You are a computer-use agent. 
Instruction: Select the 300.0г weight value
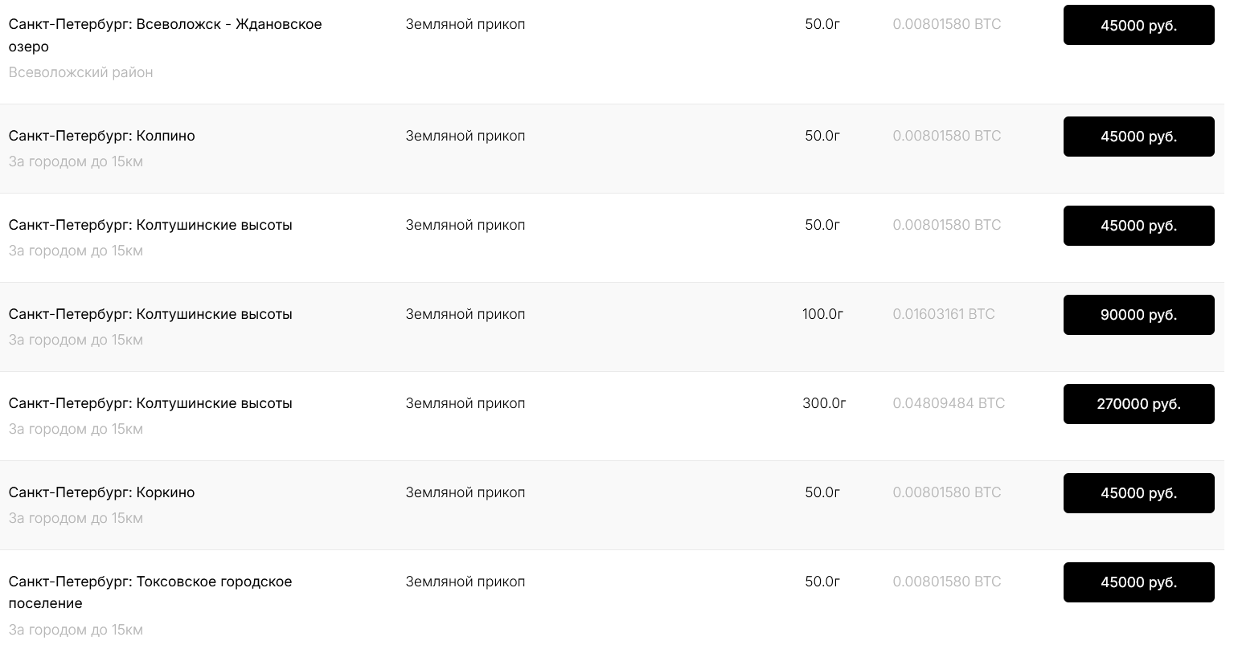pyautogui.click(x=824, y=403)
